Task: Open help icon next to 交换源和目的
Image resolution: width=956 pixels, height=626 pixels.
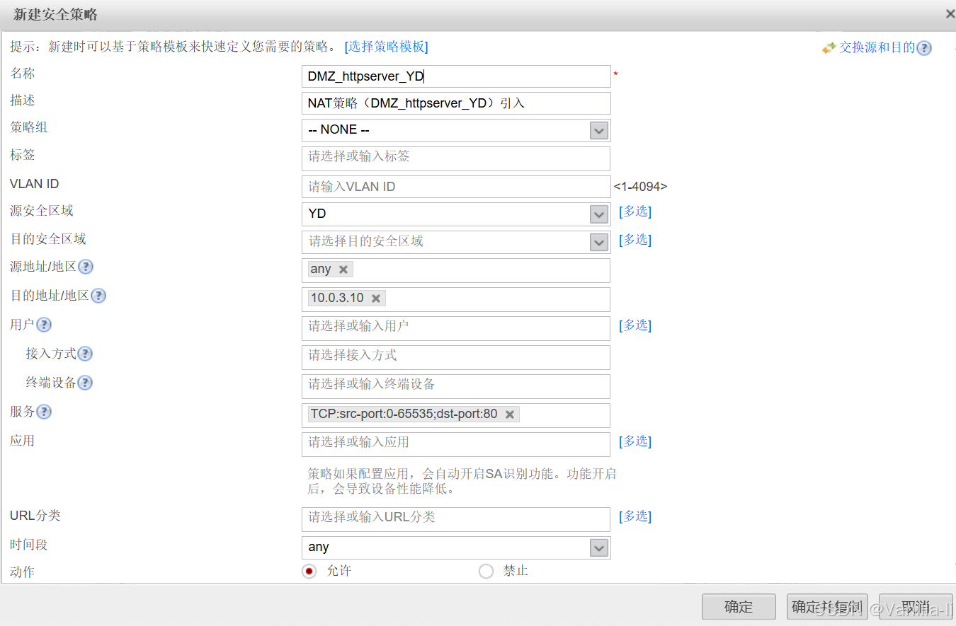Action: tap(924, 48)
